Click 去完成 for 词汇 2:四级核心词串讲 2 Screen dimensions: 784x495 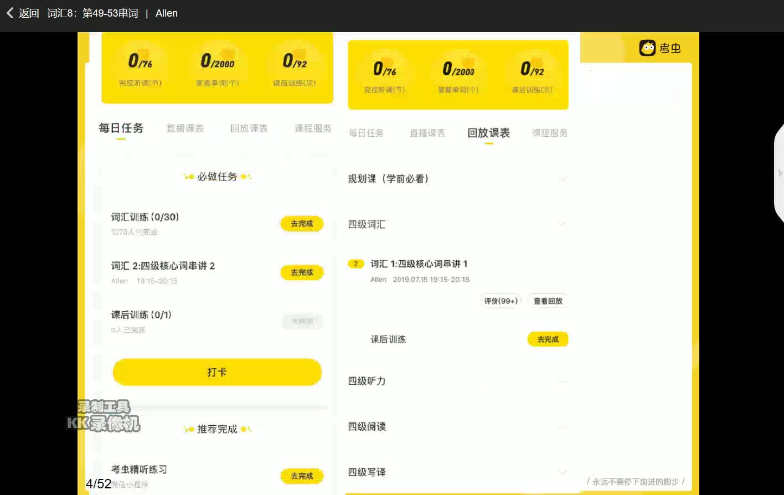point(302,272)
